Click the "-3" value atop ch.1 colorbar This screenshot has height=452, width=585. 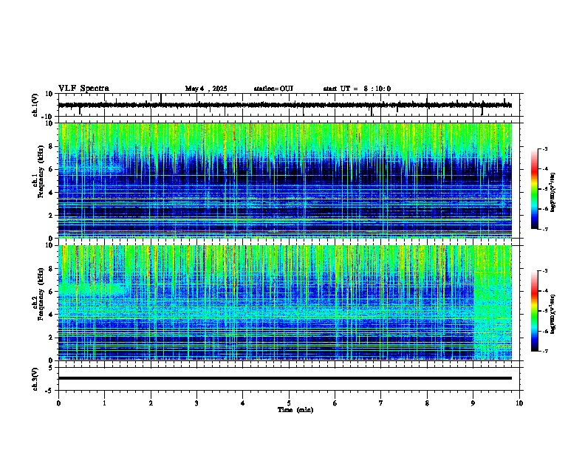click(544, 148)
